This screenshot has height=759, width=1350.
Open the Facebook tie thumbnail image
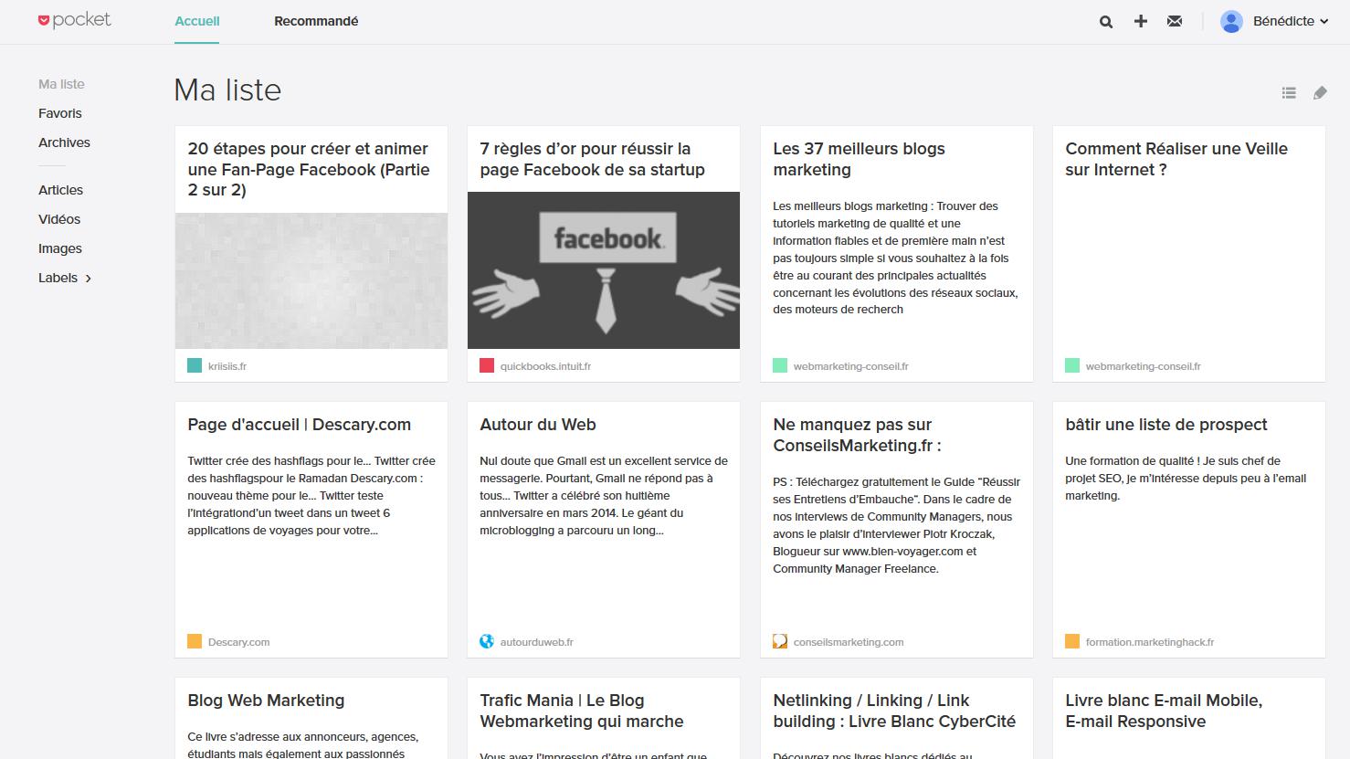[604, 270]
